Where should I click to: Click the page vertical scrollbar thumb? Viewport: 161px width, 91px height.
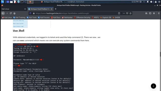coord(160,54)
